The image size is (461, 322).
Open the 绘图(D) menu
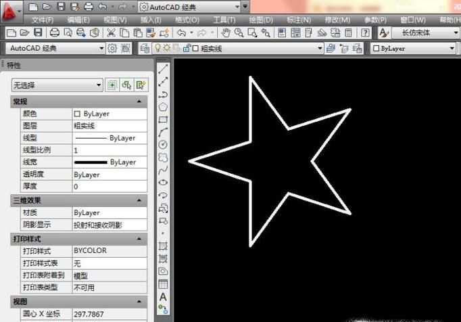[x=261, y=20]
